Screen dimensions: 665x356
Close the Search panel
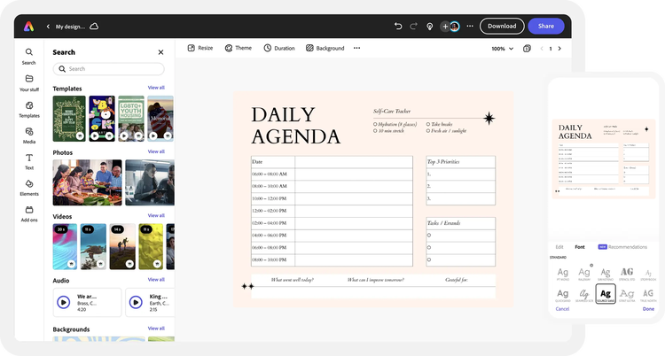click(x=160, y=52)
